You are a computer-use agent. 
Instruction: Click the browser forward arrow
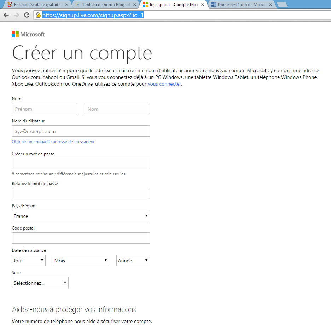coord(16,15)
